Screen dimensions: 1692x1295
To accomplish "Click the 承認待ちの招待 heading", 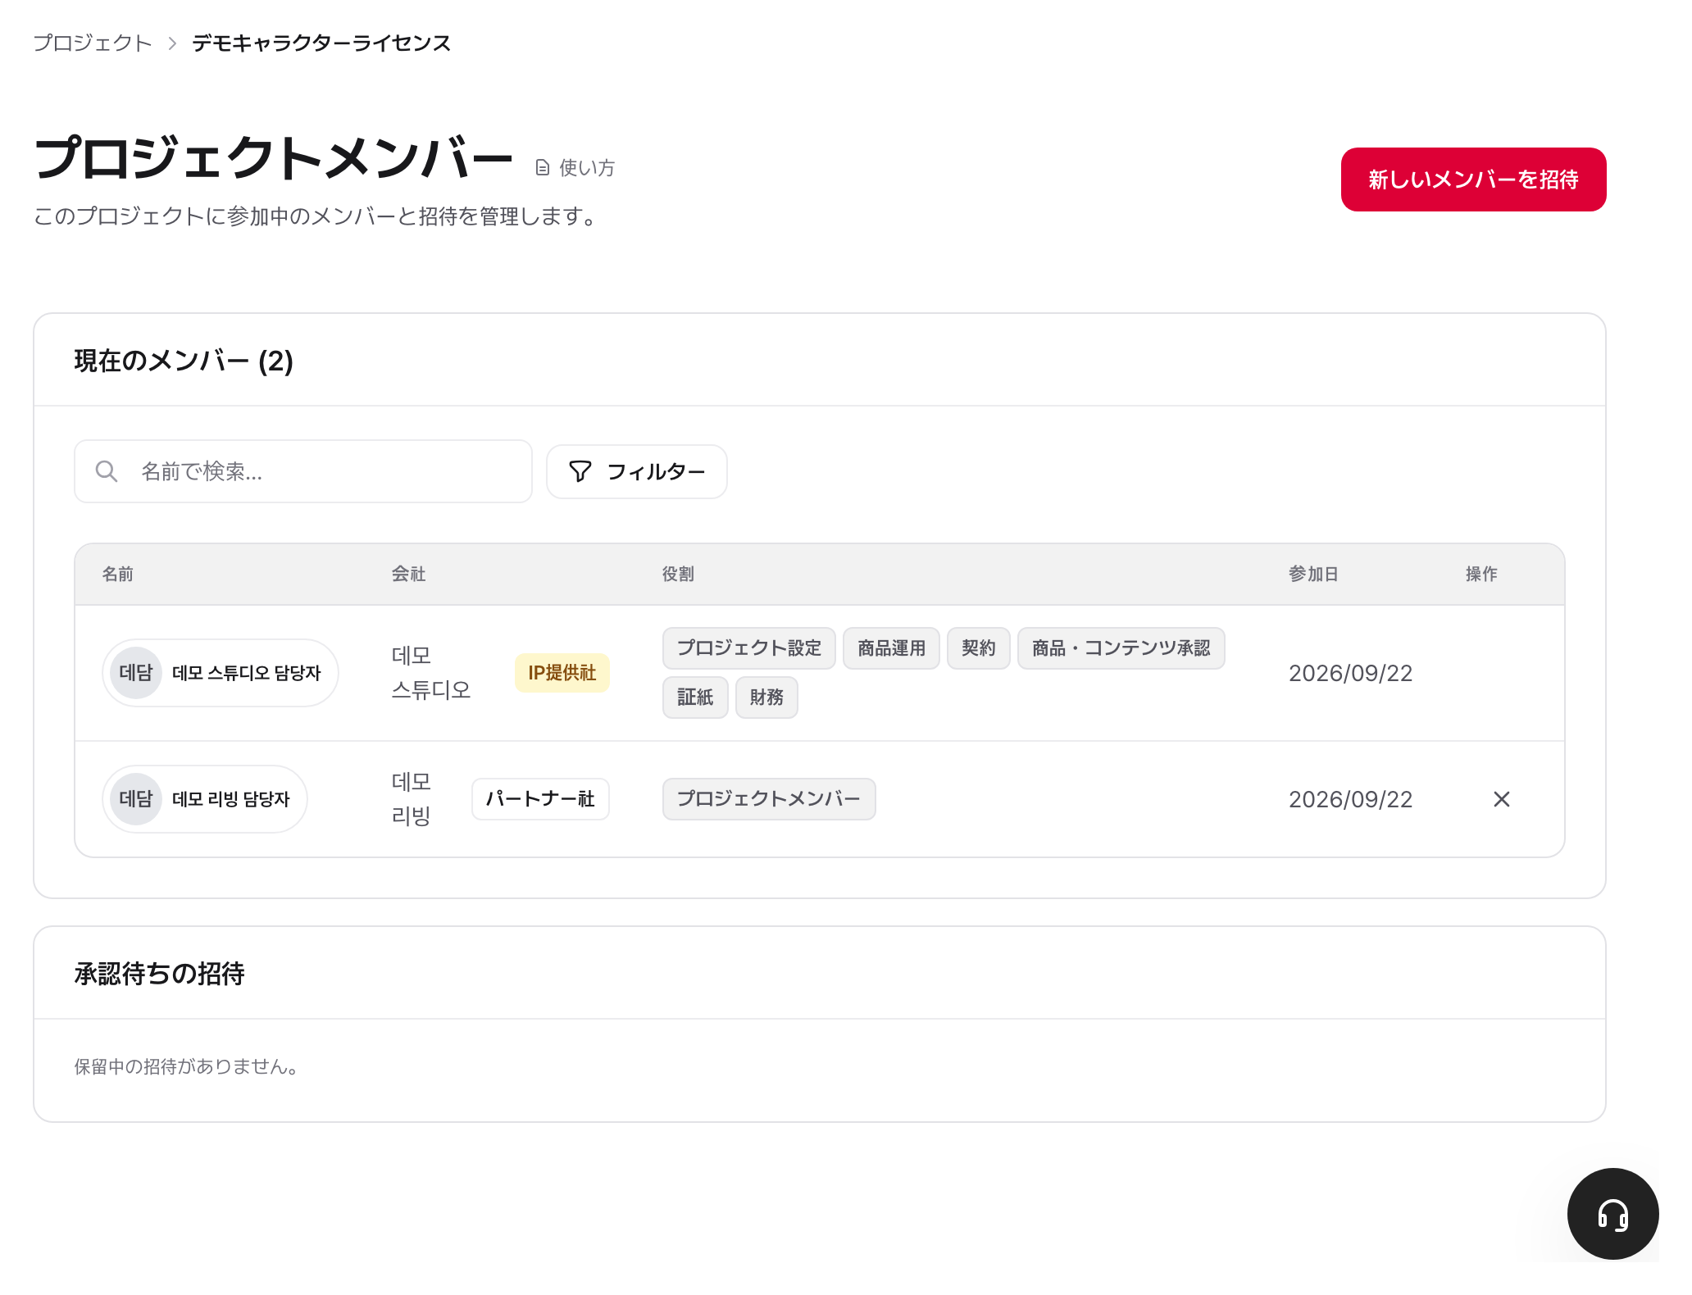I will (159, 974).
